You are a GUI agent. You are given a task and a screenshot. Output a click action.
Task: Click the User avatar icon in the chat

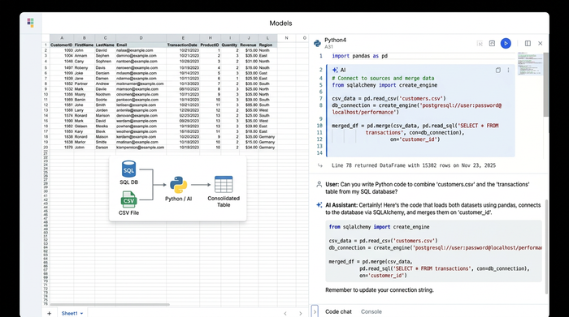pos(319,184)
